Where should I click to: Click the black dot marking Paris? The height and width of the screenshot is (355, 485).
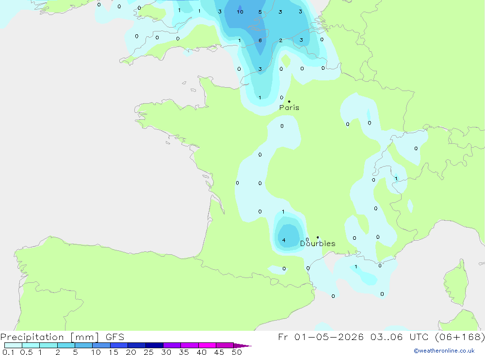coord(289,101)
